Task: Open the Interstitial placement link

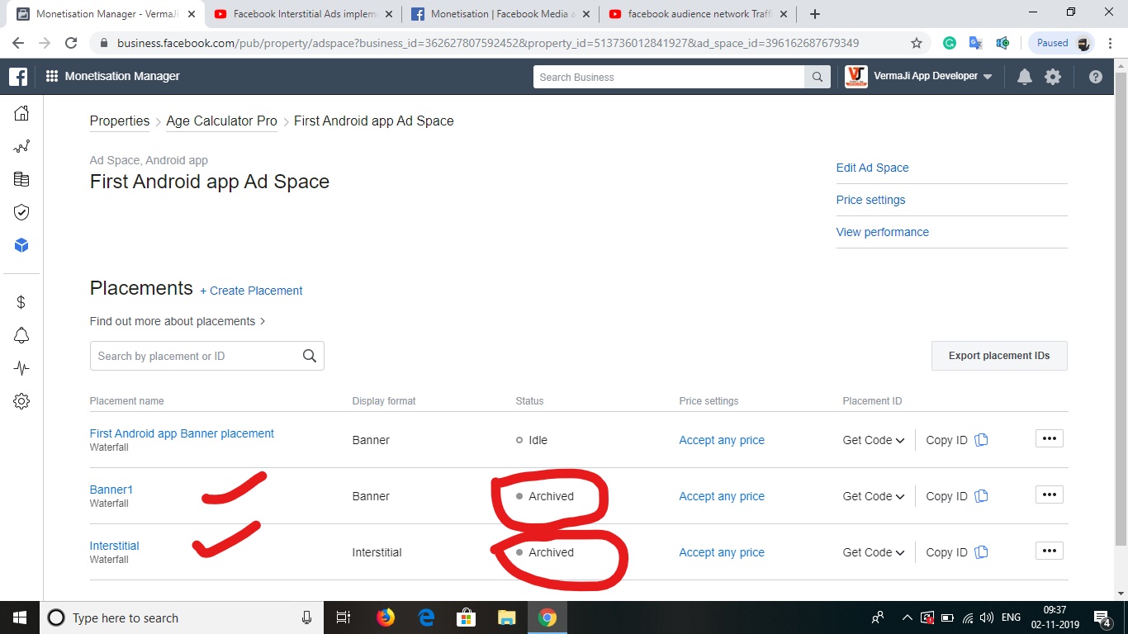Action: pos(114,546)
